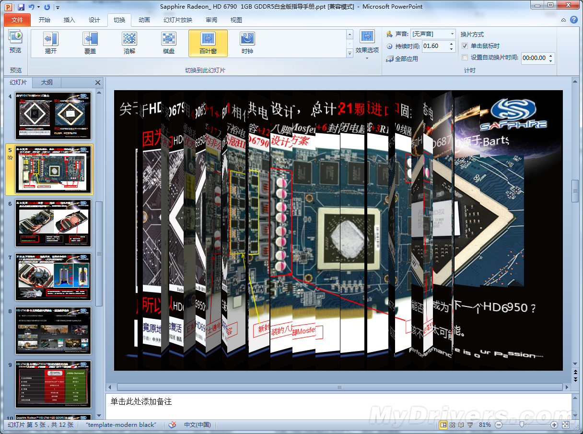Switch to Slide Sorter view icon

pyautogui.click(x=452, y=424)
